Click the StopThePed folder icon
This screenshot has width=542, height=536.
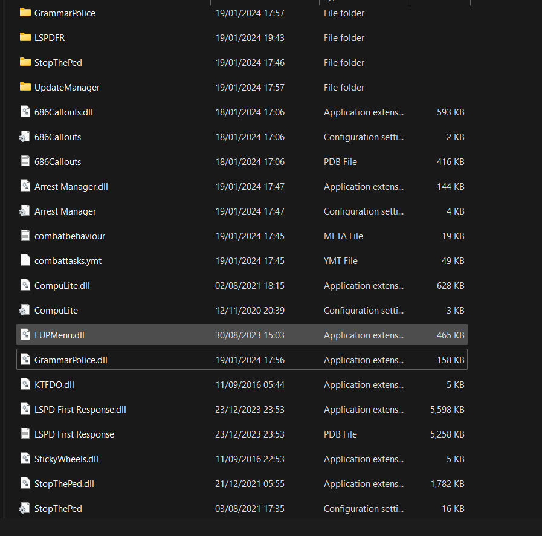[25, 62]
